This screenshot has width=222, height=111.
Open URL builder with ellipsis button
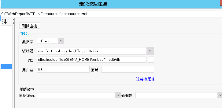151,60
